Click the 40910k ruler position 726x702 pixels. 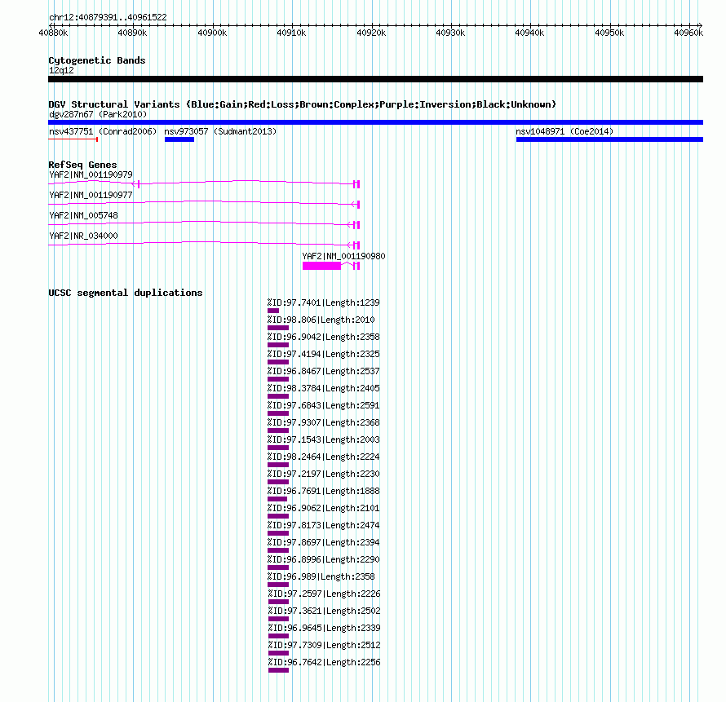(x=291, y=33)
